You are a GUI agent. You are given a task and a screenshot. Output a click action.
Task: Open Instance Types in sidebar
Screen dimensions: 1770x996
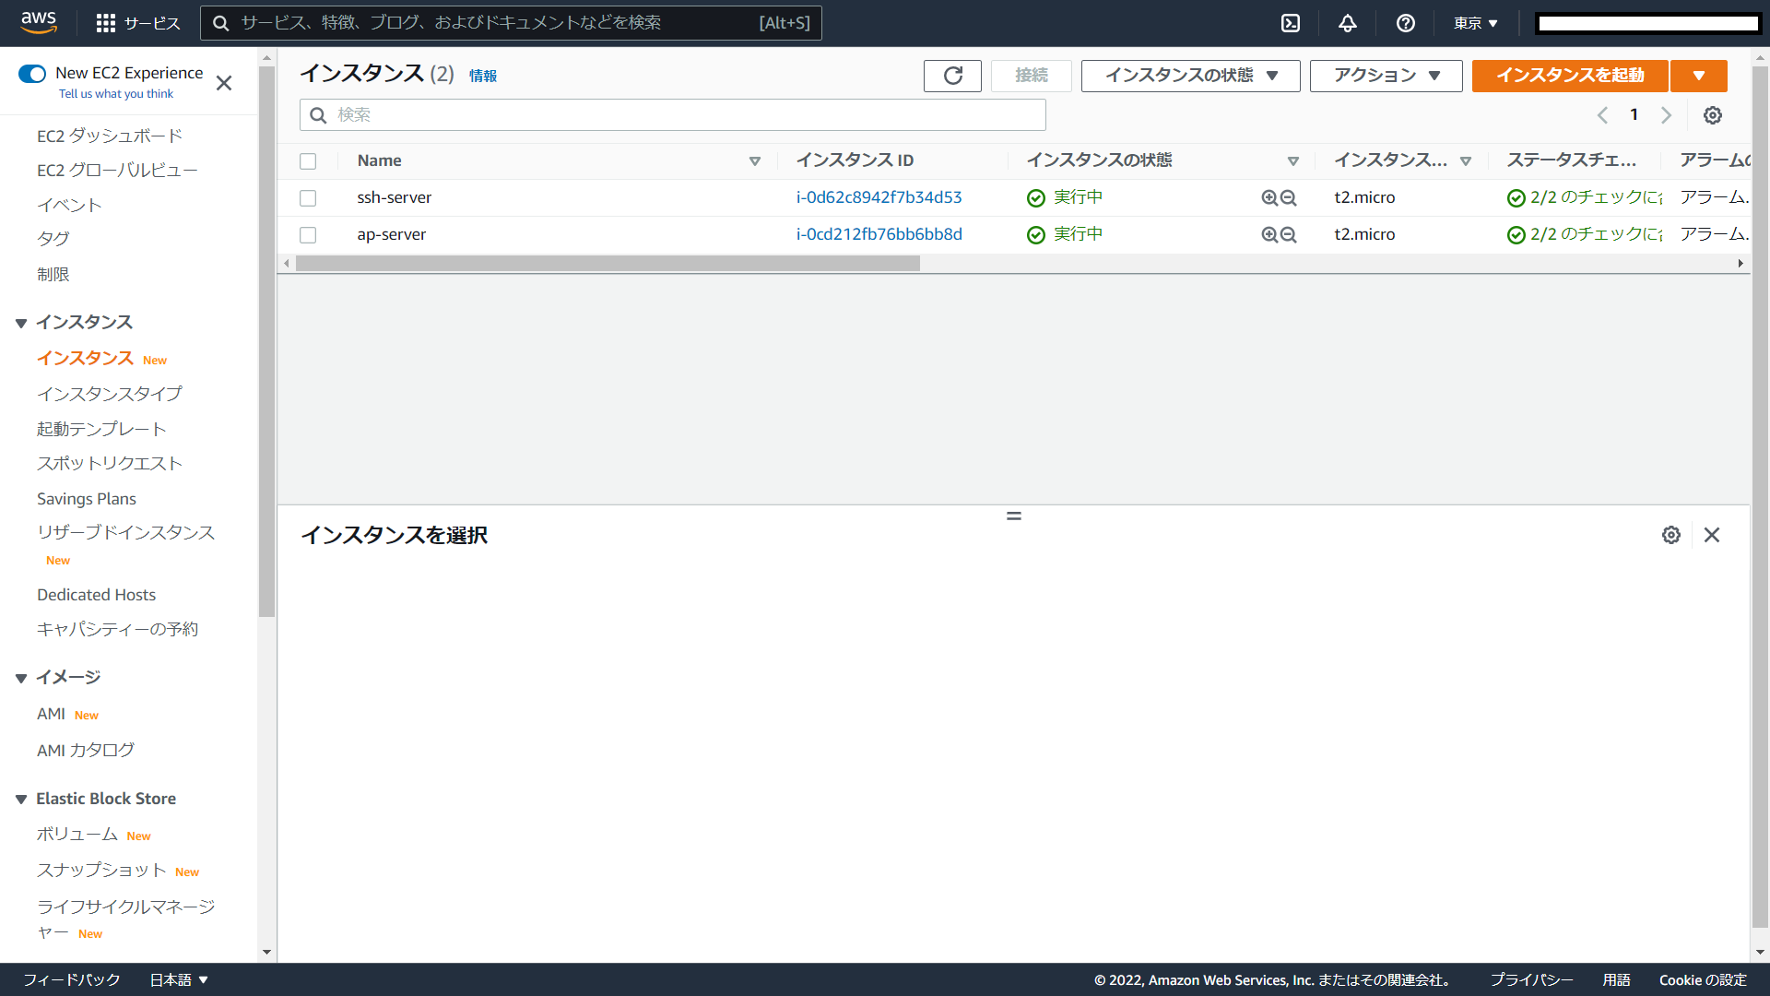pos(110,394)
